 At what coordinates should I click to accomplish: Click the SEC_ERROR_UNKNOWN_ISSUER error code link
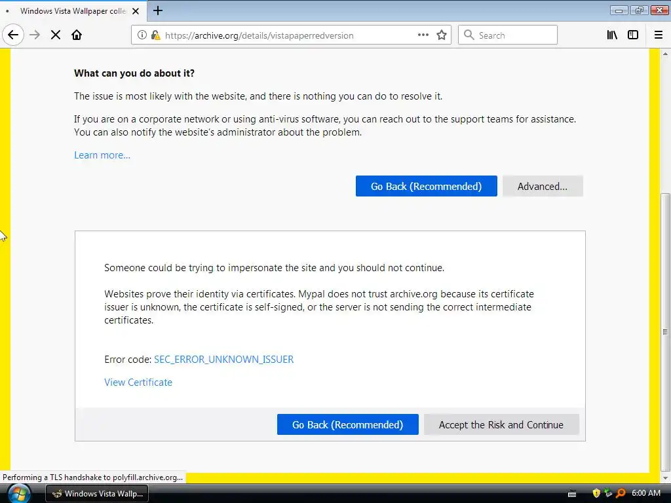(x=224, y=360)
